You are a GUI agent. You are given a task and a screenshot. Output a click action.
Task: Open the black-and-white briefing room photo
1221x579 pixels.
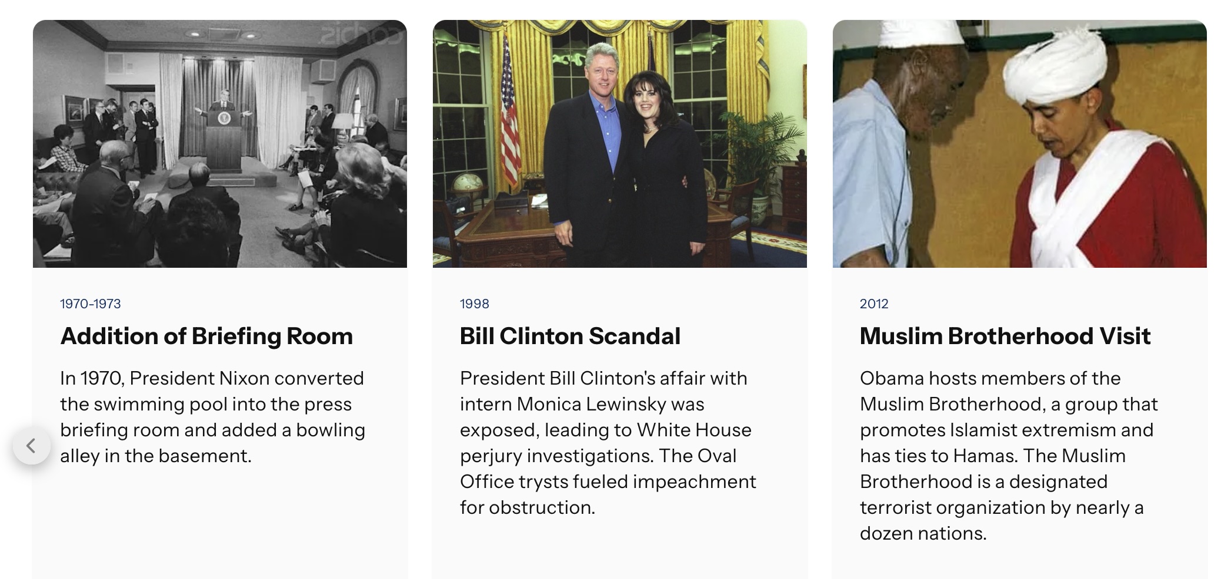pyautogui.click(x=219, y=144)
